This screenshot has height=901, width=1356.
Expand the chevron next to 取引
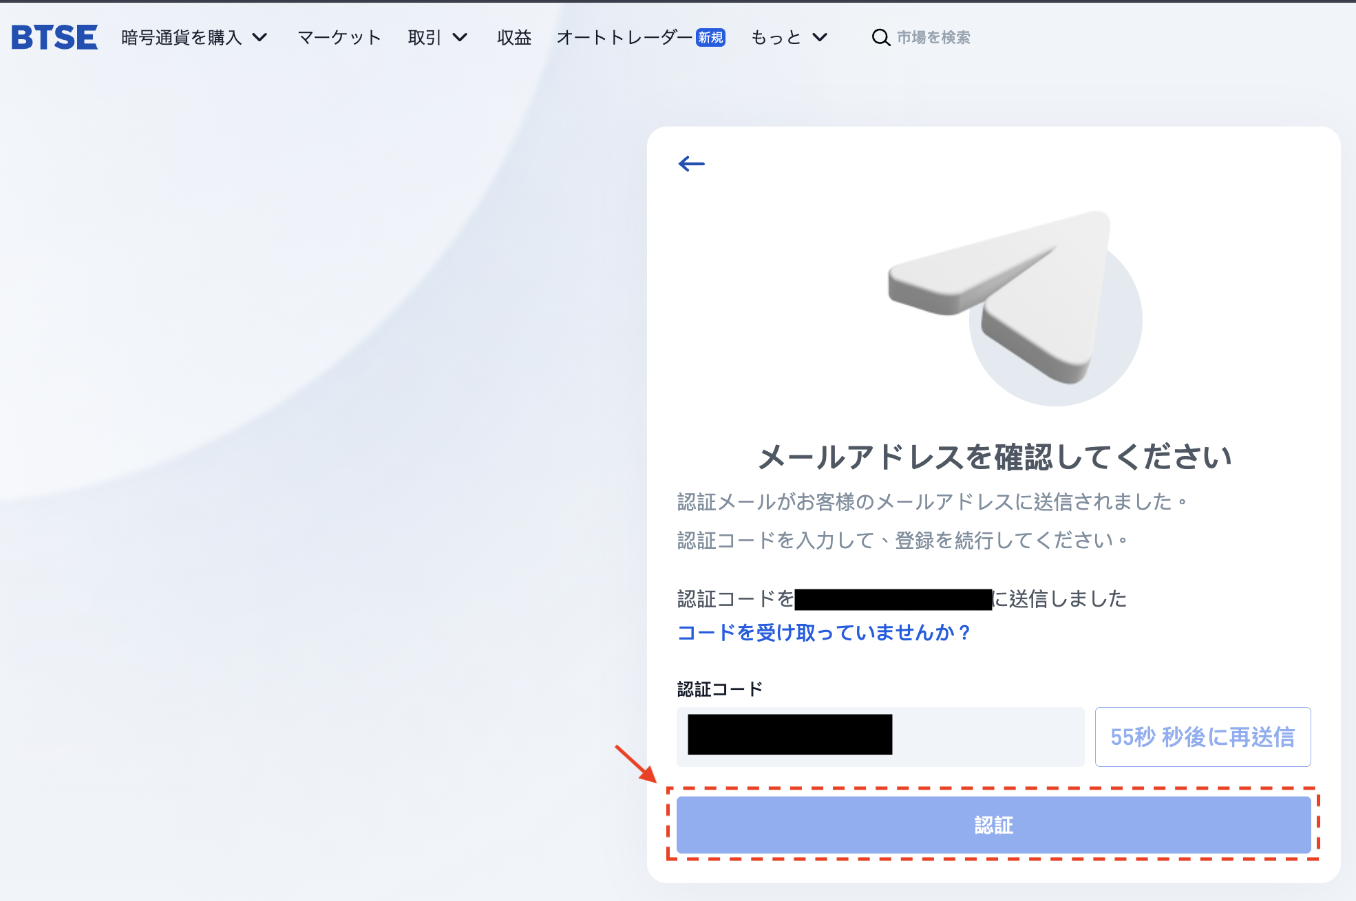tap(460, 37)
